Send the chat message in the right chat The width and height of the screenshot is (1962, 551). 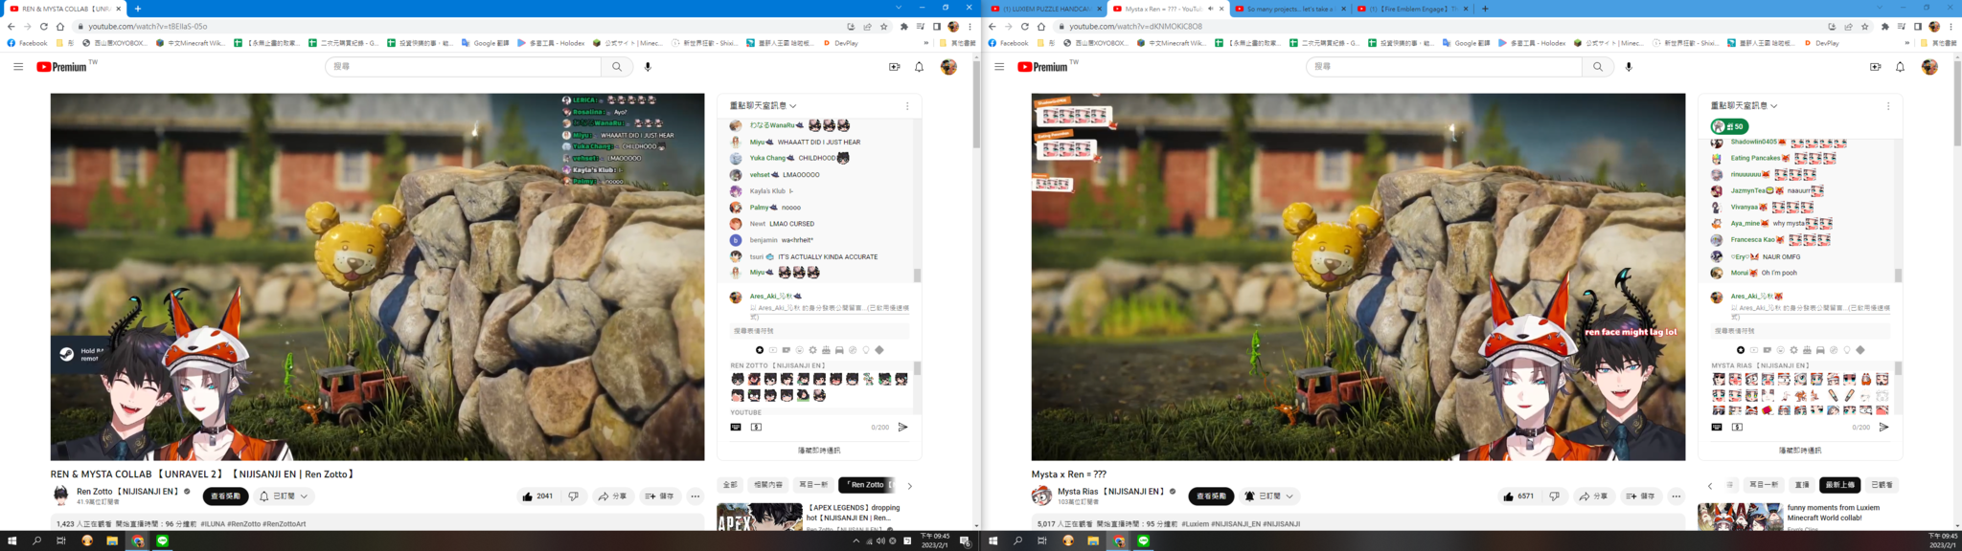point(1883,428)
